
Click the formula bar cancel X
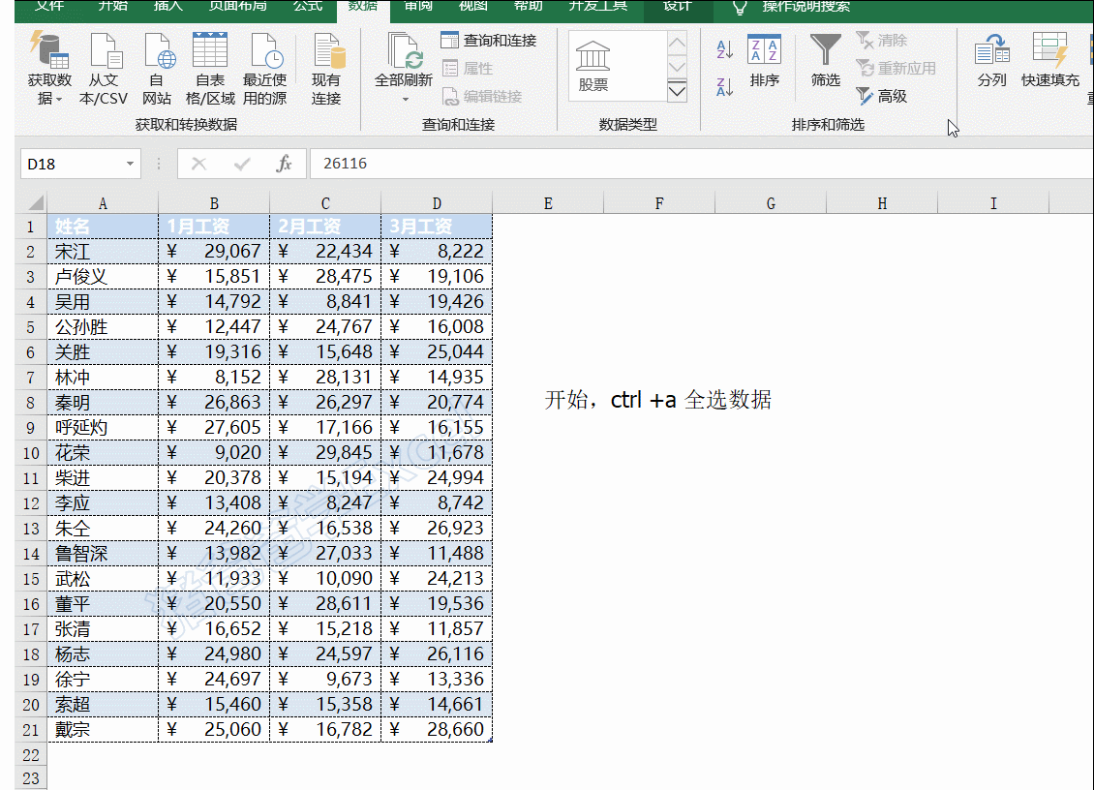coord(198,164)
